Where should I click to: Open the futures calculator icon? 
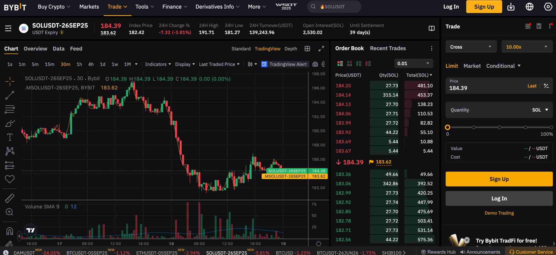coord(539,26)
